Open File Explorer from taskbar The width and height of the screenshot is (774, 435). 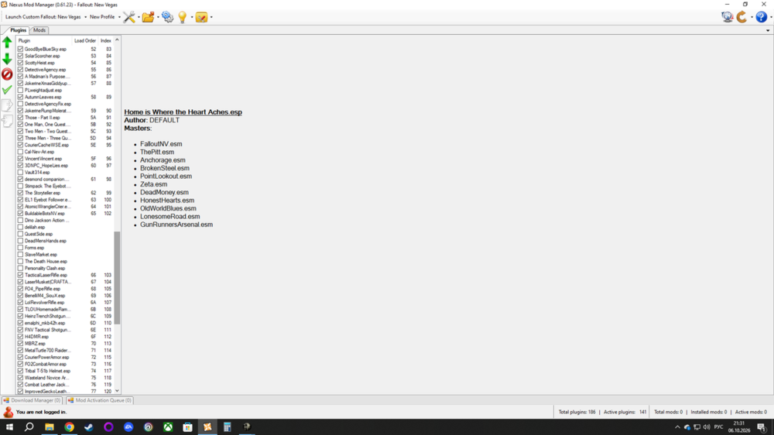click(x=50, y=427)
